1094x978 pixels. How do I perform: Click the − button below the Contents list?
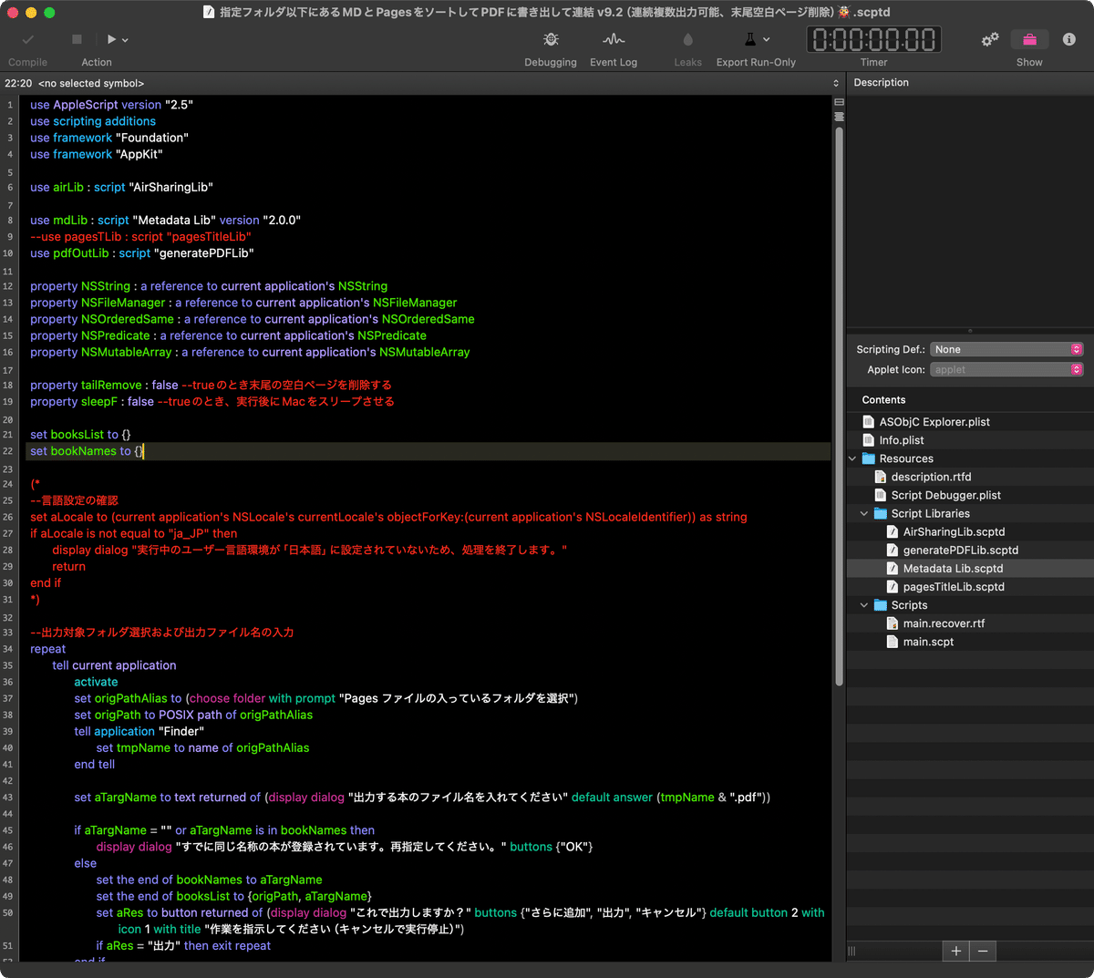[983, 951]
